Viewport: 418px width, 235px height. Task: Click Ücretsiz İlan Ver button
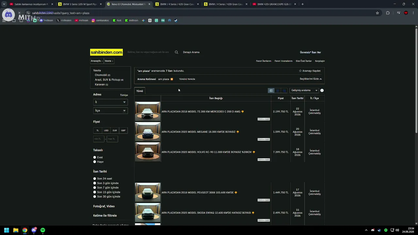point(311,52)
